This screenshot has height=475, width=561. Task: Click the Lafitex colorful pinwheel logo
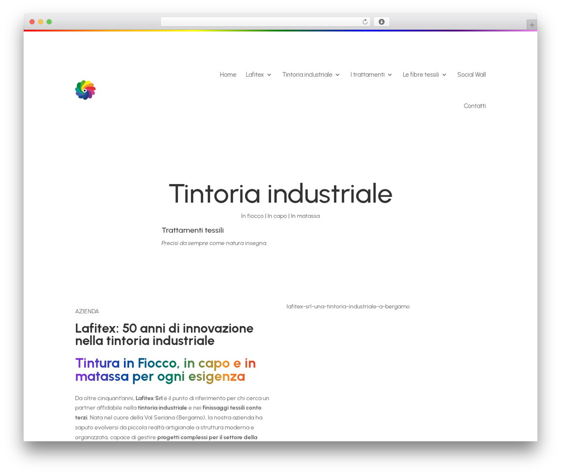[x=85, y=90]
